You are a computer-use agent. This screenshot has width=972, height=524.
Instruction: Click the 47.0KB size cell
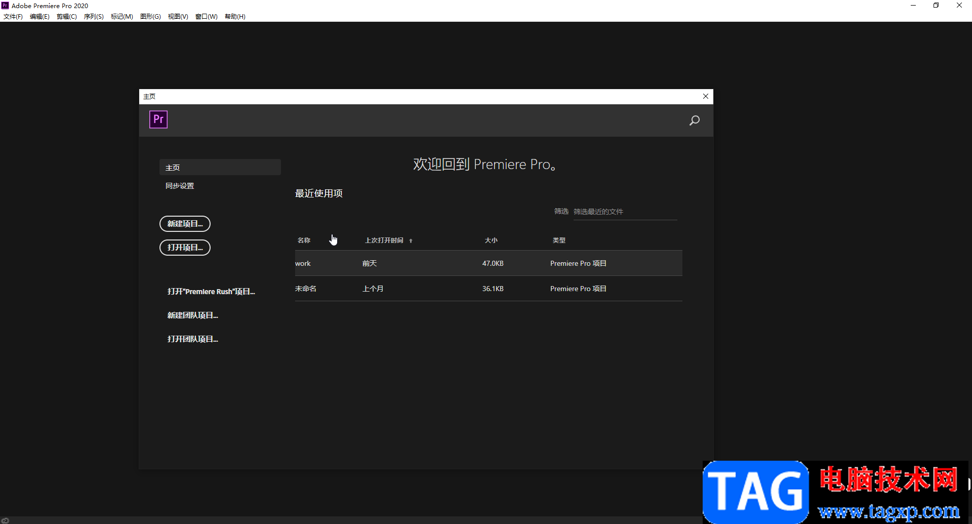(x=493, y=263)
